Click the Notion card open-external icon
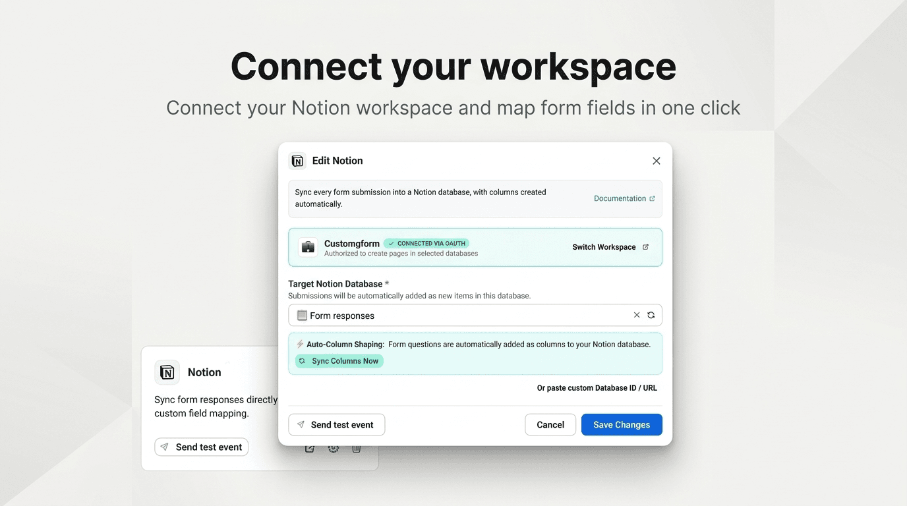The image size is (907, 506). (309, 449)
